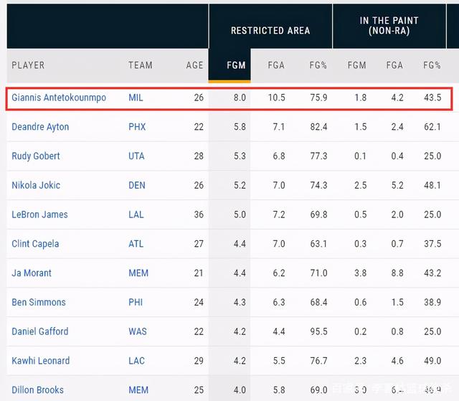This screenshot has width=459, height=401.
Task: Click the PHX team link
Action: click(137, 127)
